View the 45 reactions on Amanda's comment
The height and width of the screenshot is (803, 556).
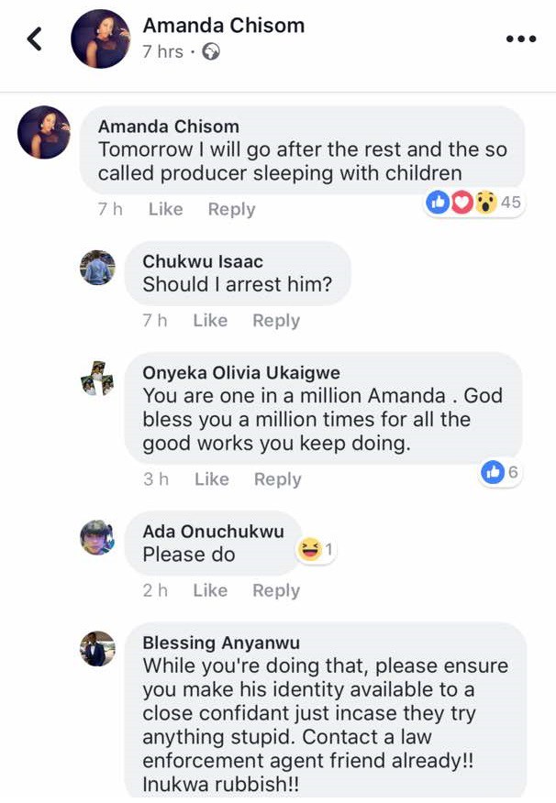(x=474, y=203)
